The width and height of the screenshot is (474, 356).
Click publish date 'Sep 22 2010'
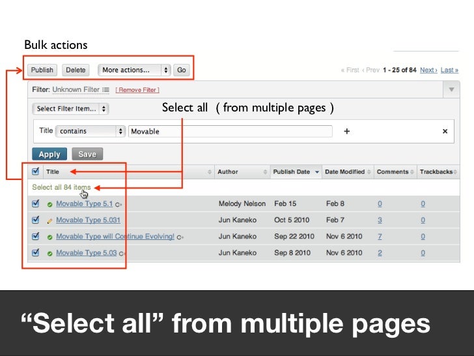tap(294, 237)
